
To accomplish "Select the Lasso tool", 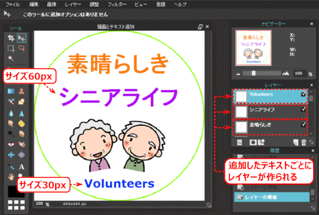I will [x=21, y=48].
